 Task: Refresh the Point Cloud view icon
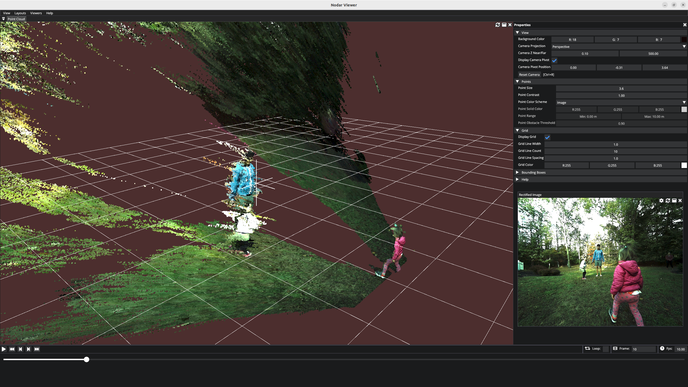[x=498, y=25]
